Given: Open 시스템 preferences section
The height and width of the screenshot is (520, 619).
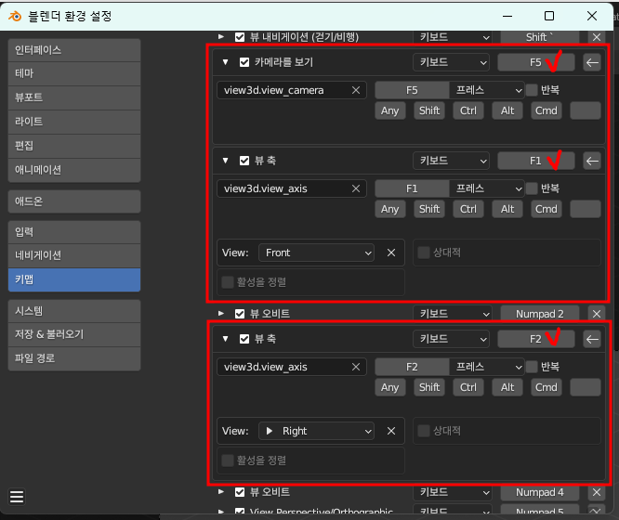Looking at the screenshot, I should point(74,311).
